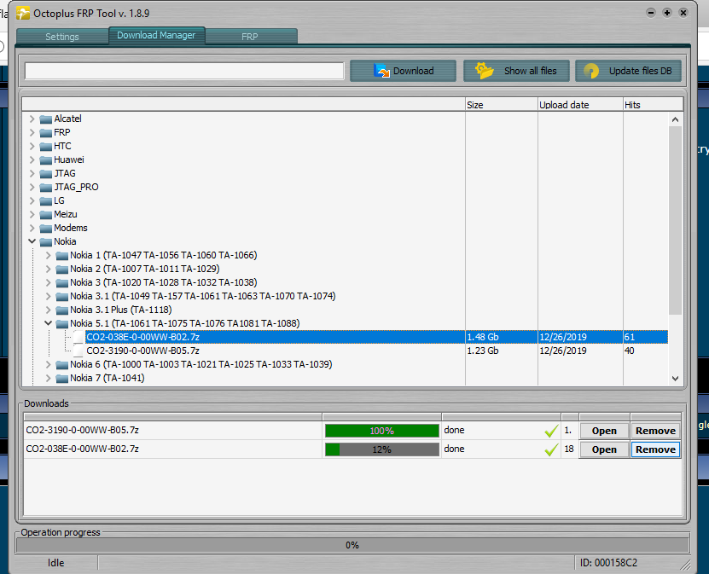The image size is (709, 574).
Task: Expand the Nokia 1 folder chevron
Action: pos(48,255)
